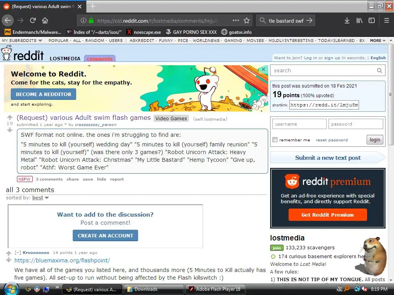
Task: Show more quick launch items chevron
Action: 57,287
